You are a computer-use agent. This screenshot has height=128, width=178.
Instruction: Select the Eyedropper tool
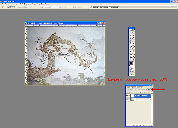coord(133,56)
